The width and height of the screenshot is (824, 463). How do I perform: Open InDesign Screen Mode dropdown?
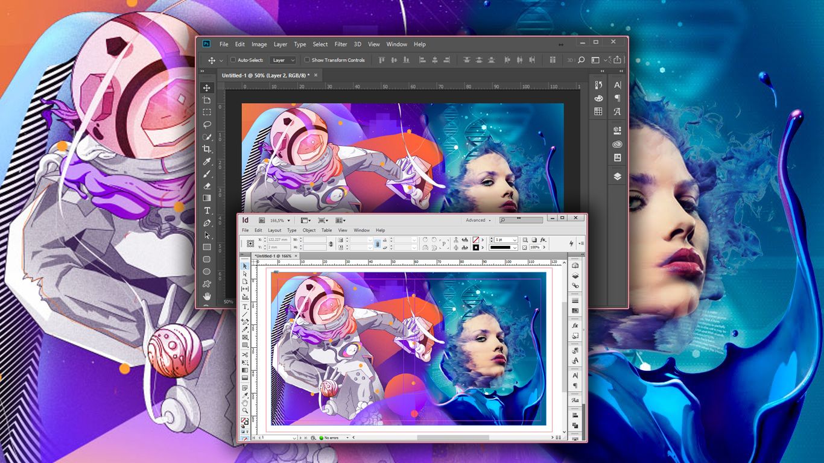pos(323,221)
